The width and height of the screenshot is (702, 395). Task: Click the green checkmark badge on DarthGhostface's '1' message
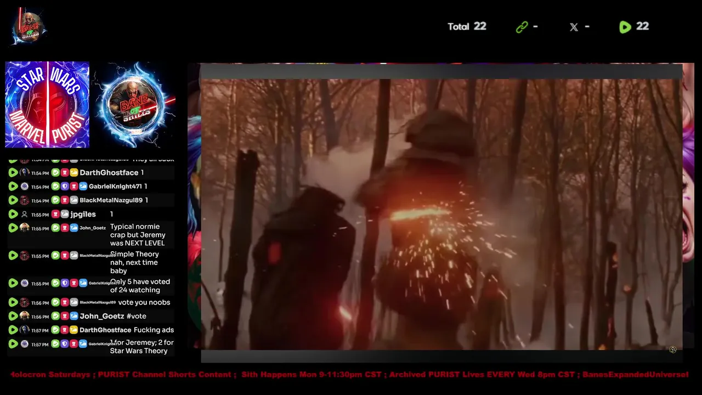click(x=55, y=173)
